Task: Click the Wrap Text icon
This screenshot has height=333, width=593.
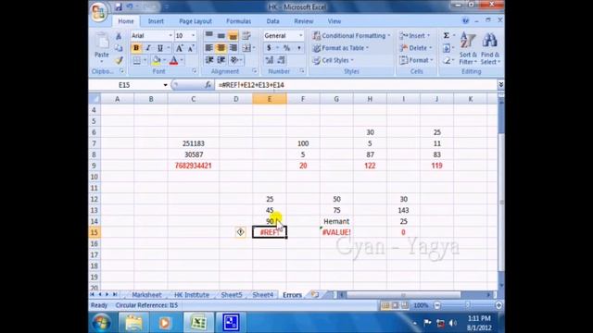Action: coord(246,36)
